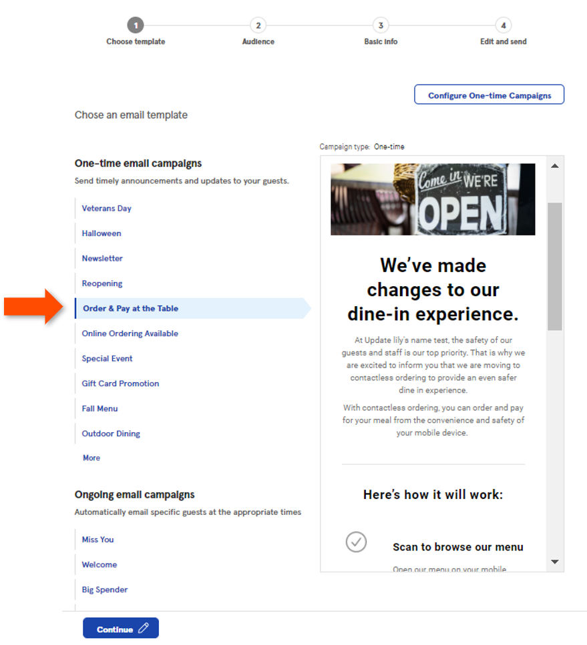Click the checkmark circle above Scan to browse

[356, 542]
